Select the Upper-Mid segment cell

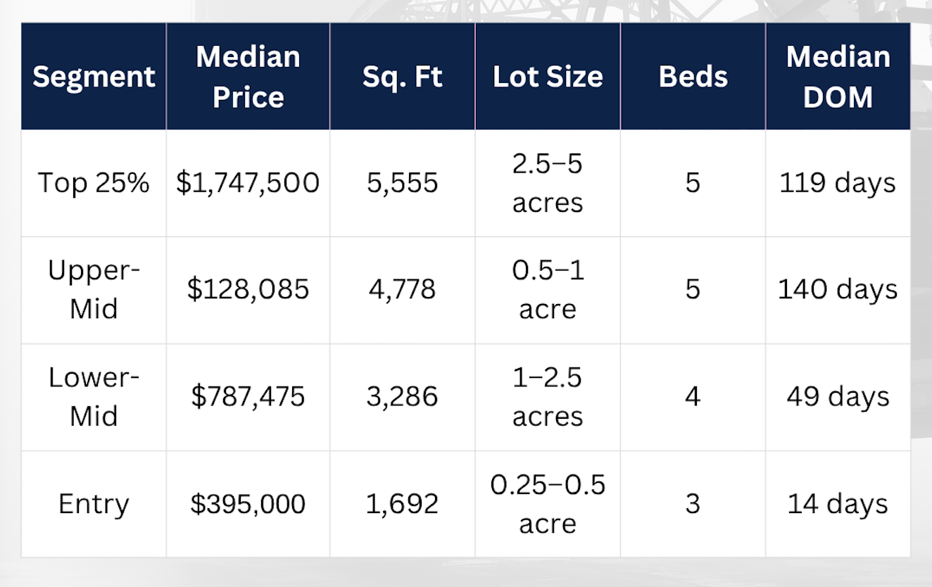click(x=94, y=289)
